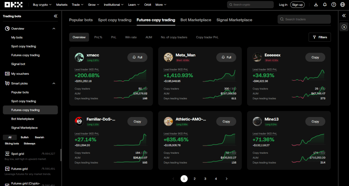
Task: Select the Bullish filter chip
Action: (x=25, y=137)
